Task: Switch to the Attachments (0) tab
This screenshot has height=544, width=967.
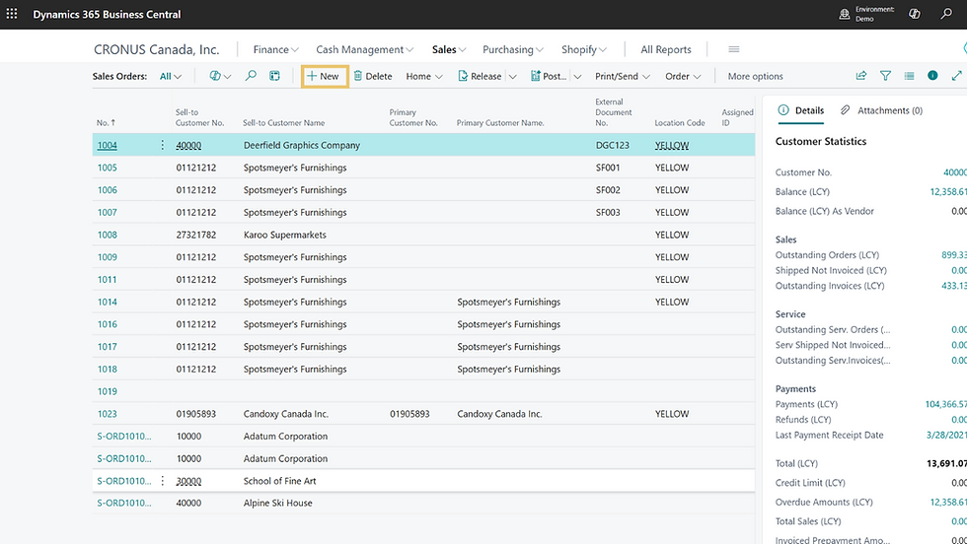Action: [881, 110]
